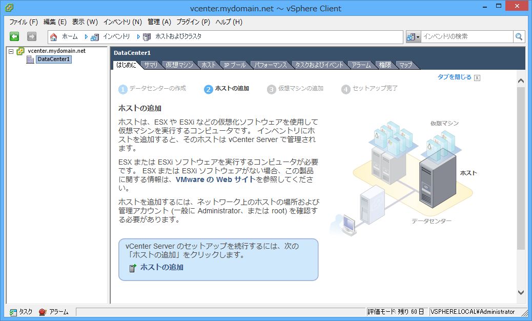Image resolution: width=532 pixels, height=321 pixels.
Task: Click the Alarms red bell icon in status bar
Action: click(x=43, y=312)
